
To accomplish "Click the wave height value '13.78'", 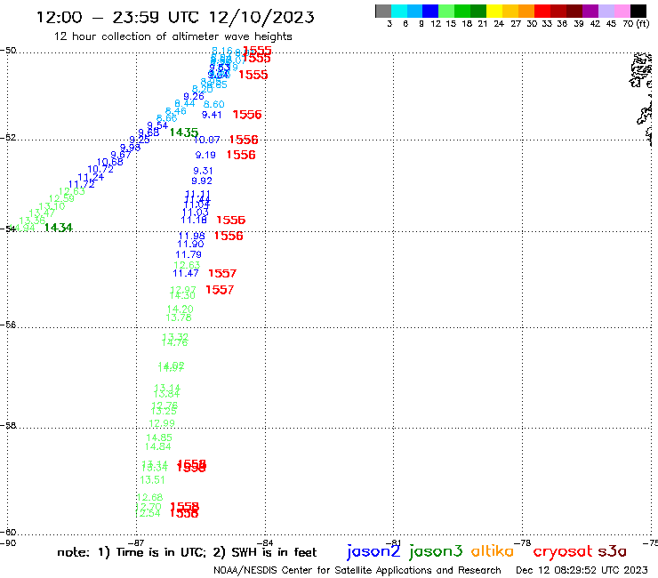I will (179, 317).
